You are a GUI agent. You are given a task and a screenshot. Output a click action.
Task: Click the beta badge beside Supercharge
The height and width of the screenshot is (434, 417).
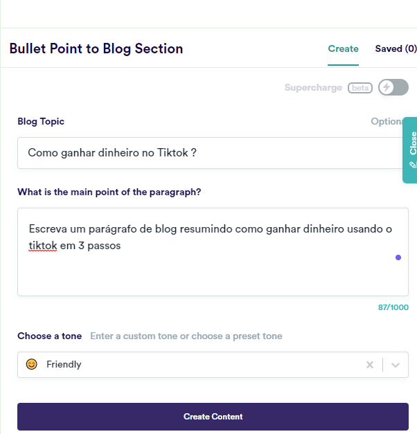click(x=360, y=88)
